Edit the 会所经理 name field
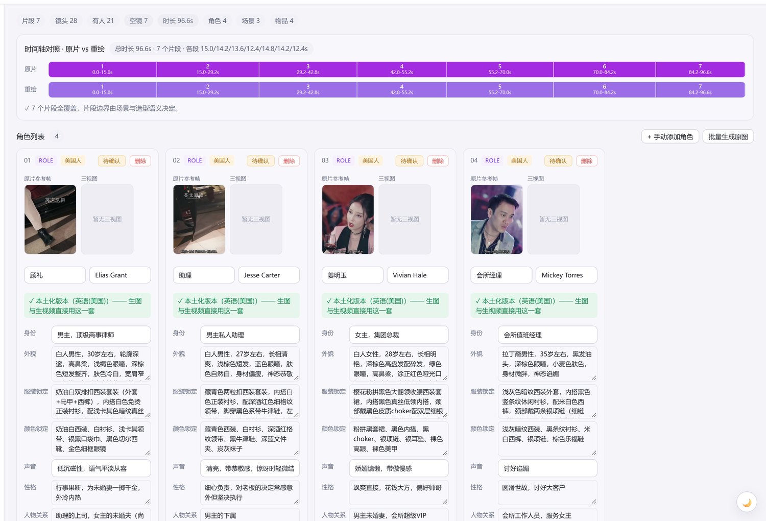 [x=501, y=275]
